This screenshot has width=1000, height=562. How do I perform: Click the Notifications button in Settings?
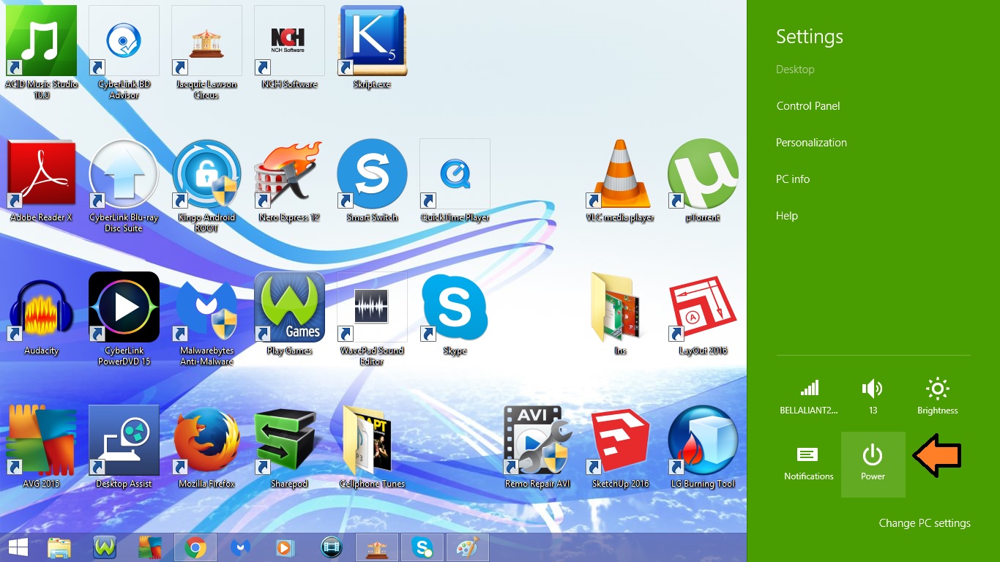[x=809, y=465]
